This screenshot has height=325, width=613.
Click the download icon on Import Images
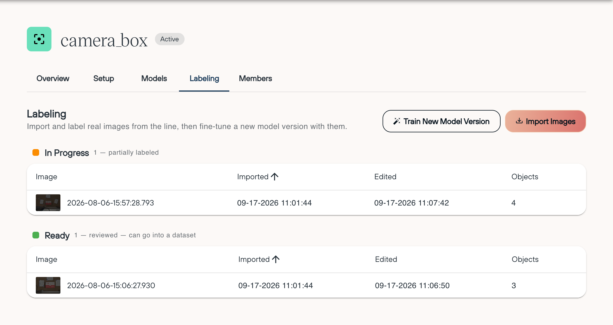519,121
